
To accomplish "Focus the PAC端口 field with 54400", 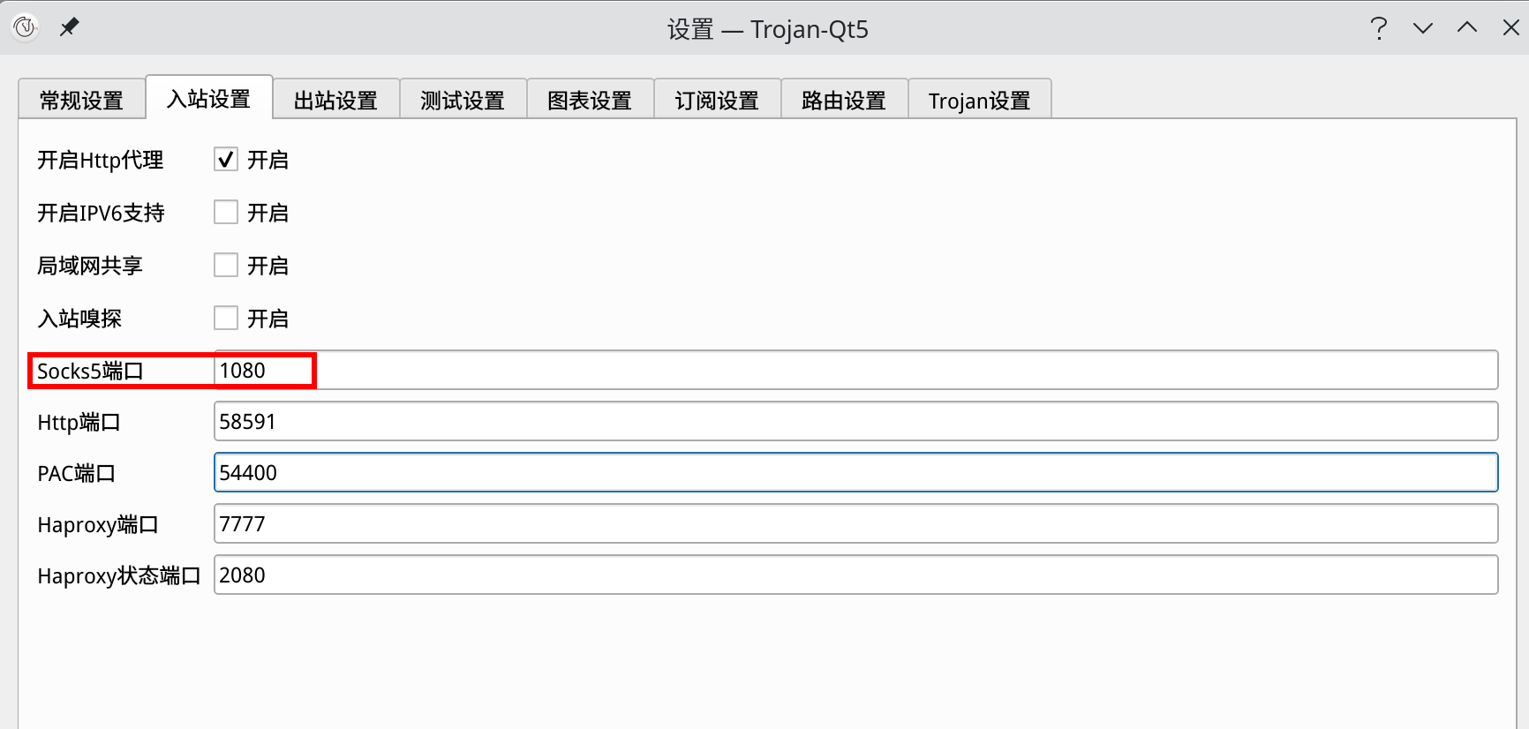I will (855, 473).
